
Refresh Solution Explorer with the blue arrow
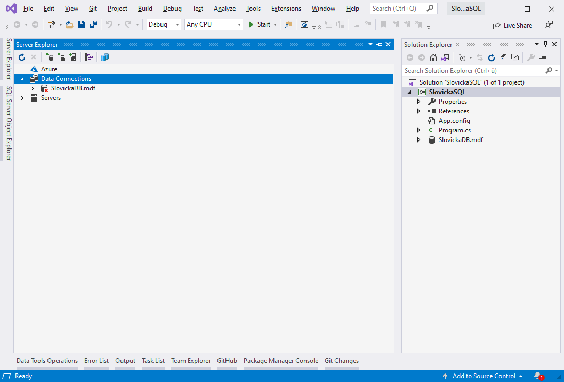click(492, 57)
